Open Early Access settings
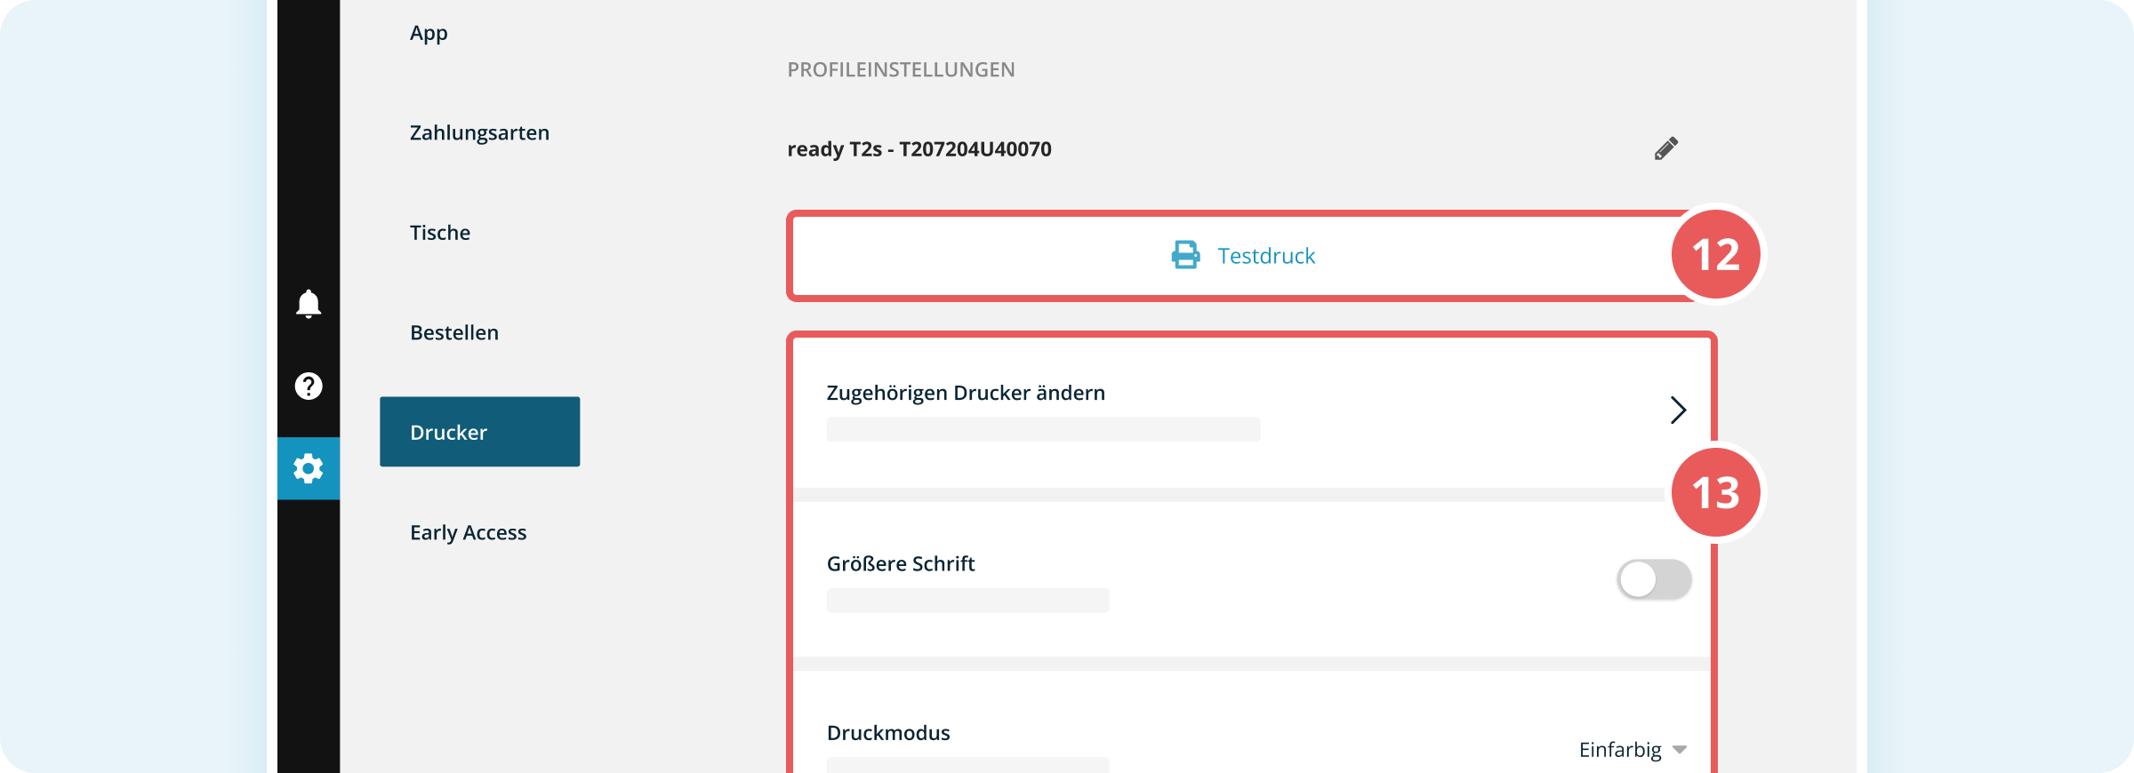The width and height of the screenshot is (2134, 773). click(469, 532)
